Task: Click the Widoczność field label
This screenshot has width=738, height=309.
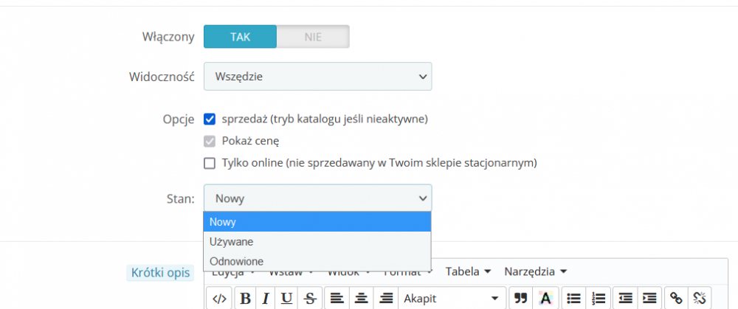Action: [x=162, y=77]
